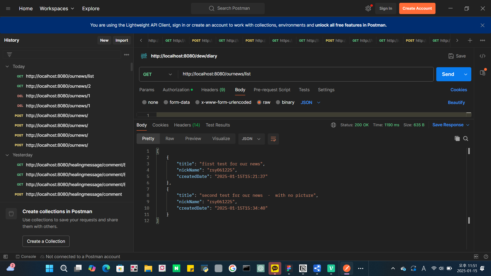
Task: Open tab options ellipsis menu
Action: point(483,40)
